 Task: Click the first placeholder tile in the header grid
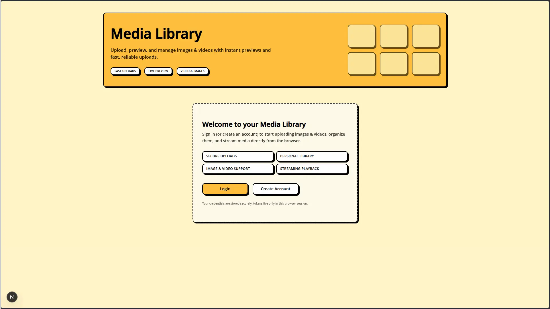(x=362, y=36)
